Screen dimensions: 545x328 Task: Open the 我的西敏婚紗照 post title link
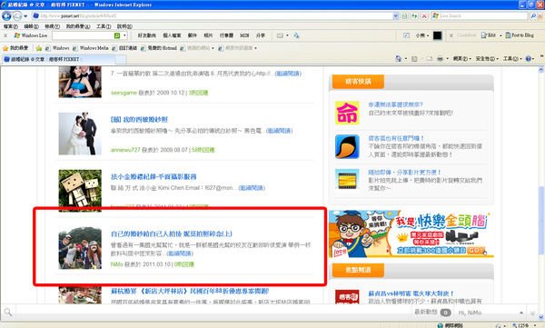[x=139, y=120]
